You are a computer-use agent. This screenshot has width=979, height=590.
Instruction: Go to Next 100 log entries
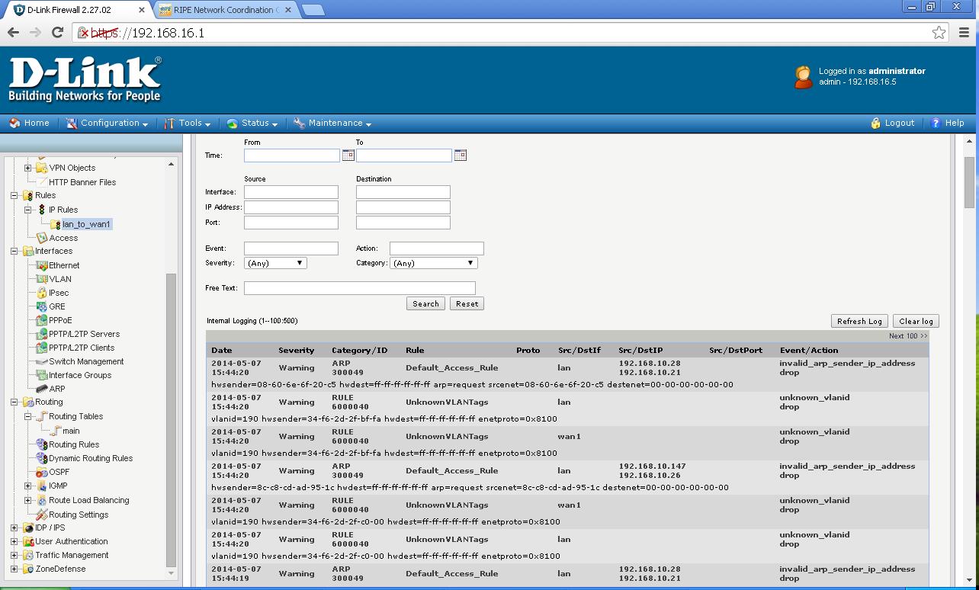pyautogui.click(x=907, y=336)
